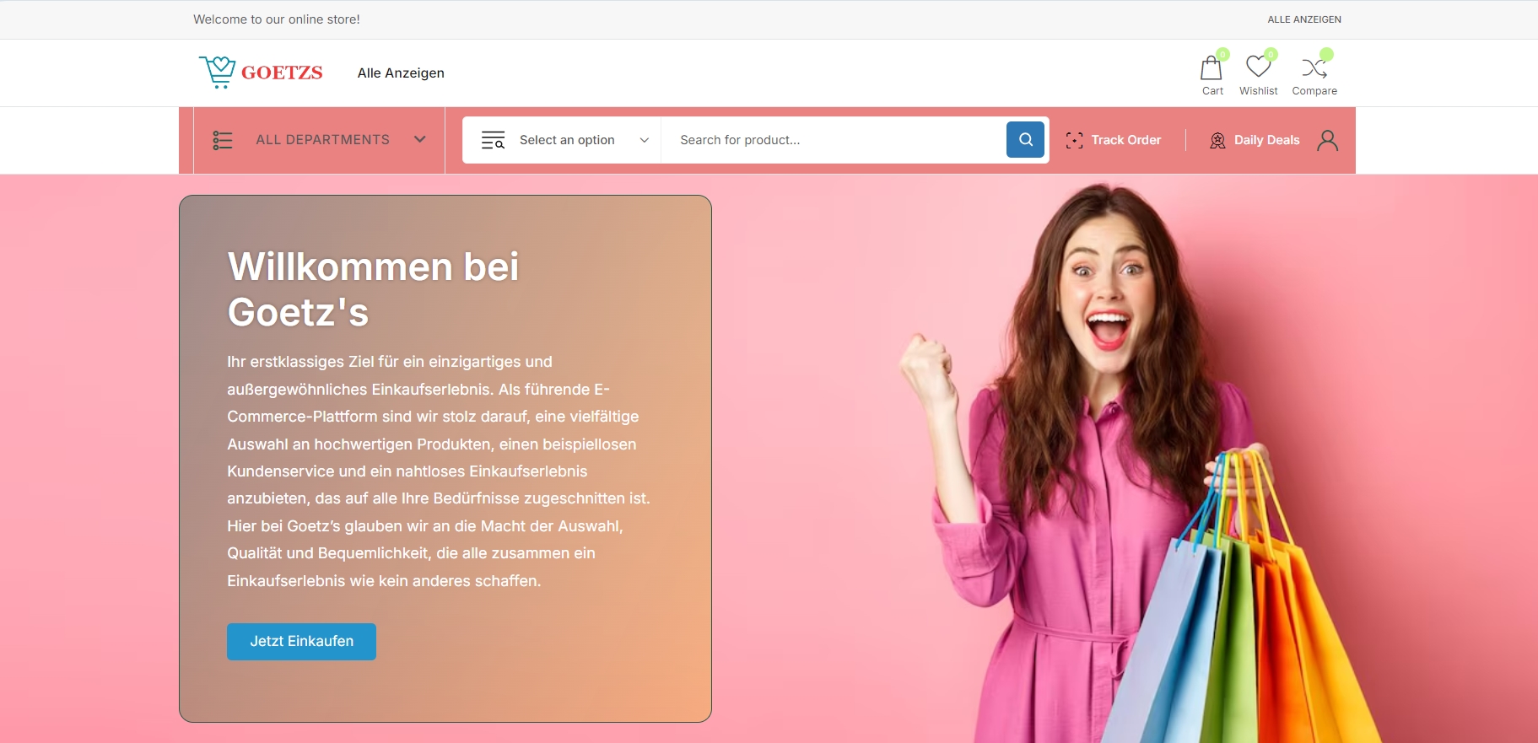Open the user account profile icon
Image resolution: width=1538 pixels, height=743 pixels.
click(1327, 140)
